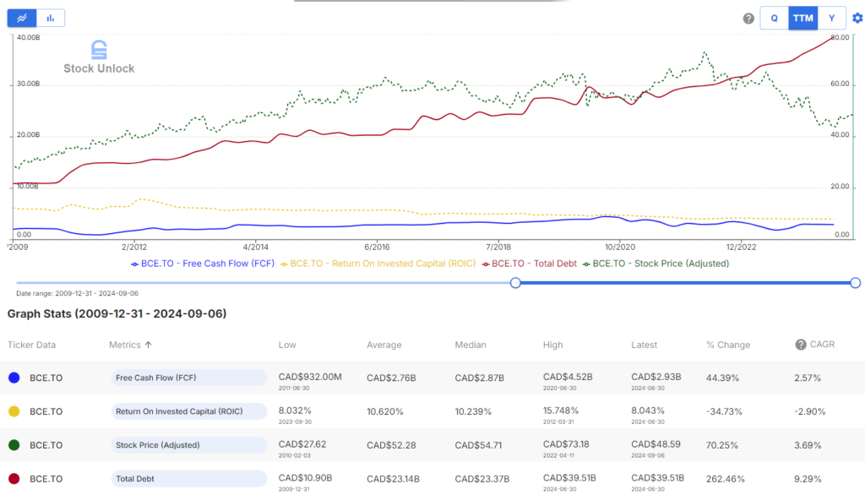Screen dimensions: 865x495
Task: Click the blue swatch for Free Cash Flow row
Action: coord(14,378)
